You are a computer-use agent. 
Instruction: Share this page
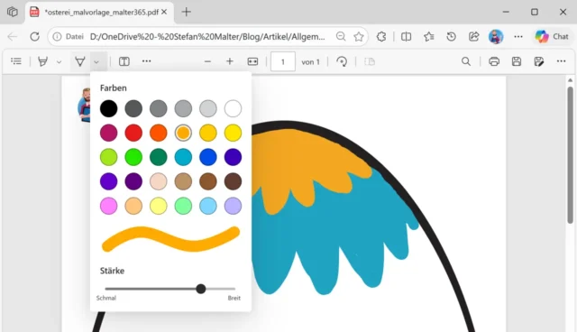coord(473,36)
